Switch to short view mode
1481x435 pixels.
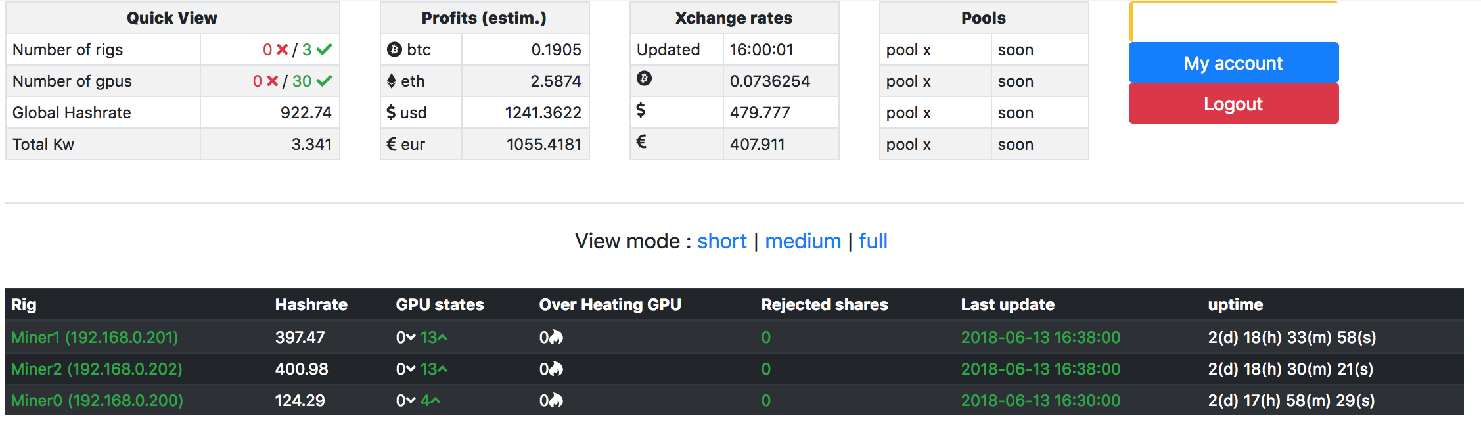[721, 241]
